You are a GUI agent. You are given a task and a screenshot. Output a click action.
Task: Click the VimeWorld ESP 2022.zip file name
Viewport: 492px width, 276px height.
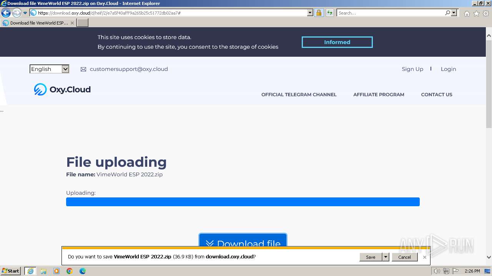[x=130, y=174]
